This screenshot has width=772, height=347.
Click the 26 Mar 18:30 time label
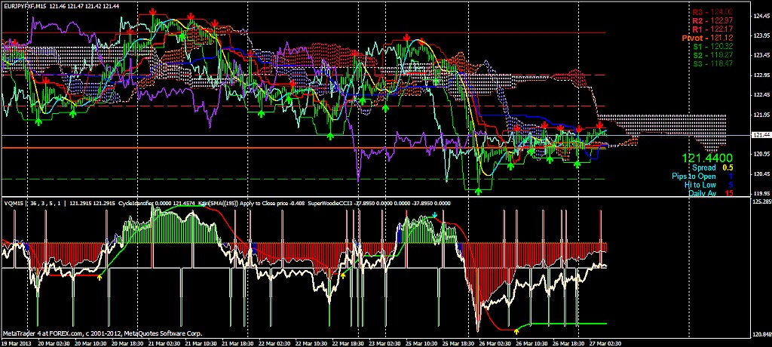point(568,342)
